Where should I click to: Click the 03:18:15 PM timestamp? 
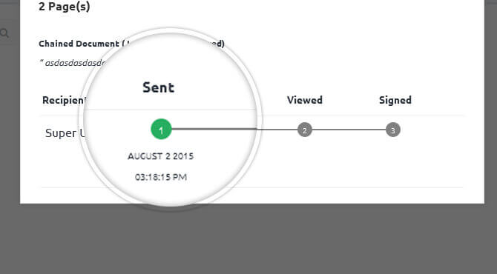(x=161, y=177)
